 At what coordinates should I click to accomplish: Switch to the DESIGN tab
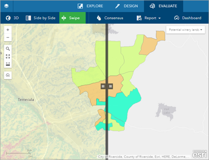pos(127,6)
